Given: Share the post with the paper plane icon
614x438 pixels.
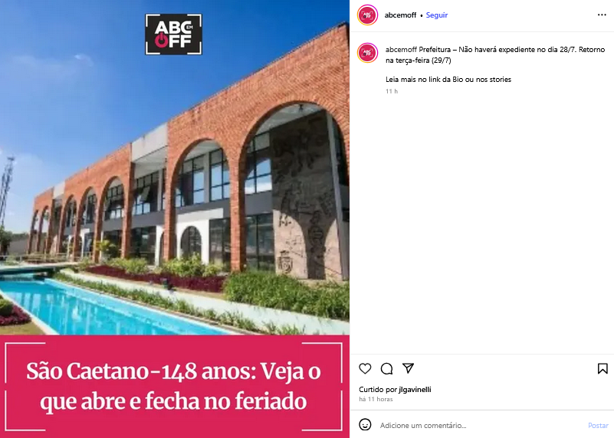Looking at the screenshot, I should point(408,368).
